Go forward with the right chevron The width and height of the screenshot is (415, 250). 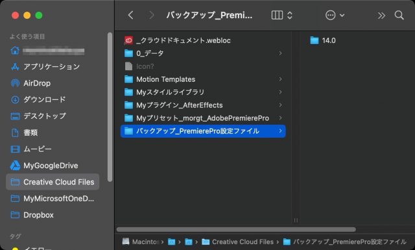151,15
